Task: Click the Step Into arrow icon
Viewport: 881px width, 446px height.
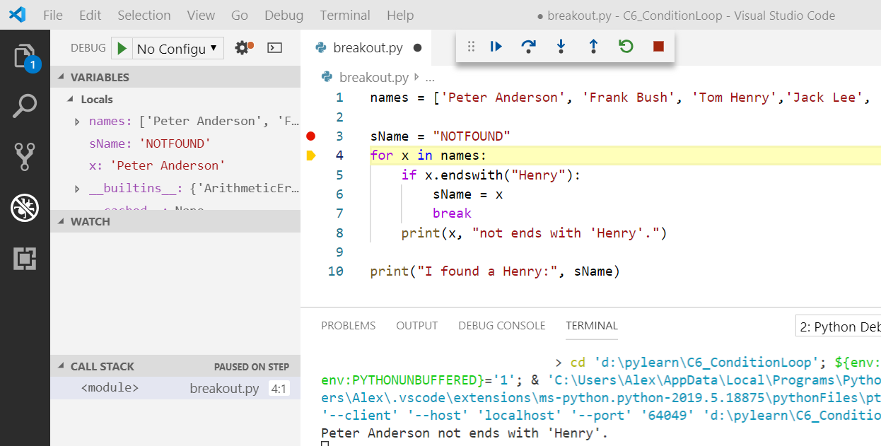Action: (561, 47)
